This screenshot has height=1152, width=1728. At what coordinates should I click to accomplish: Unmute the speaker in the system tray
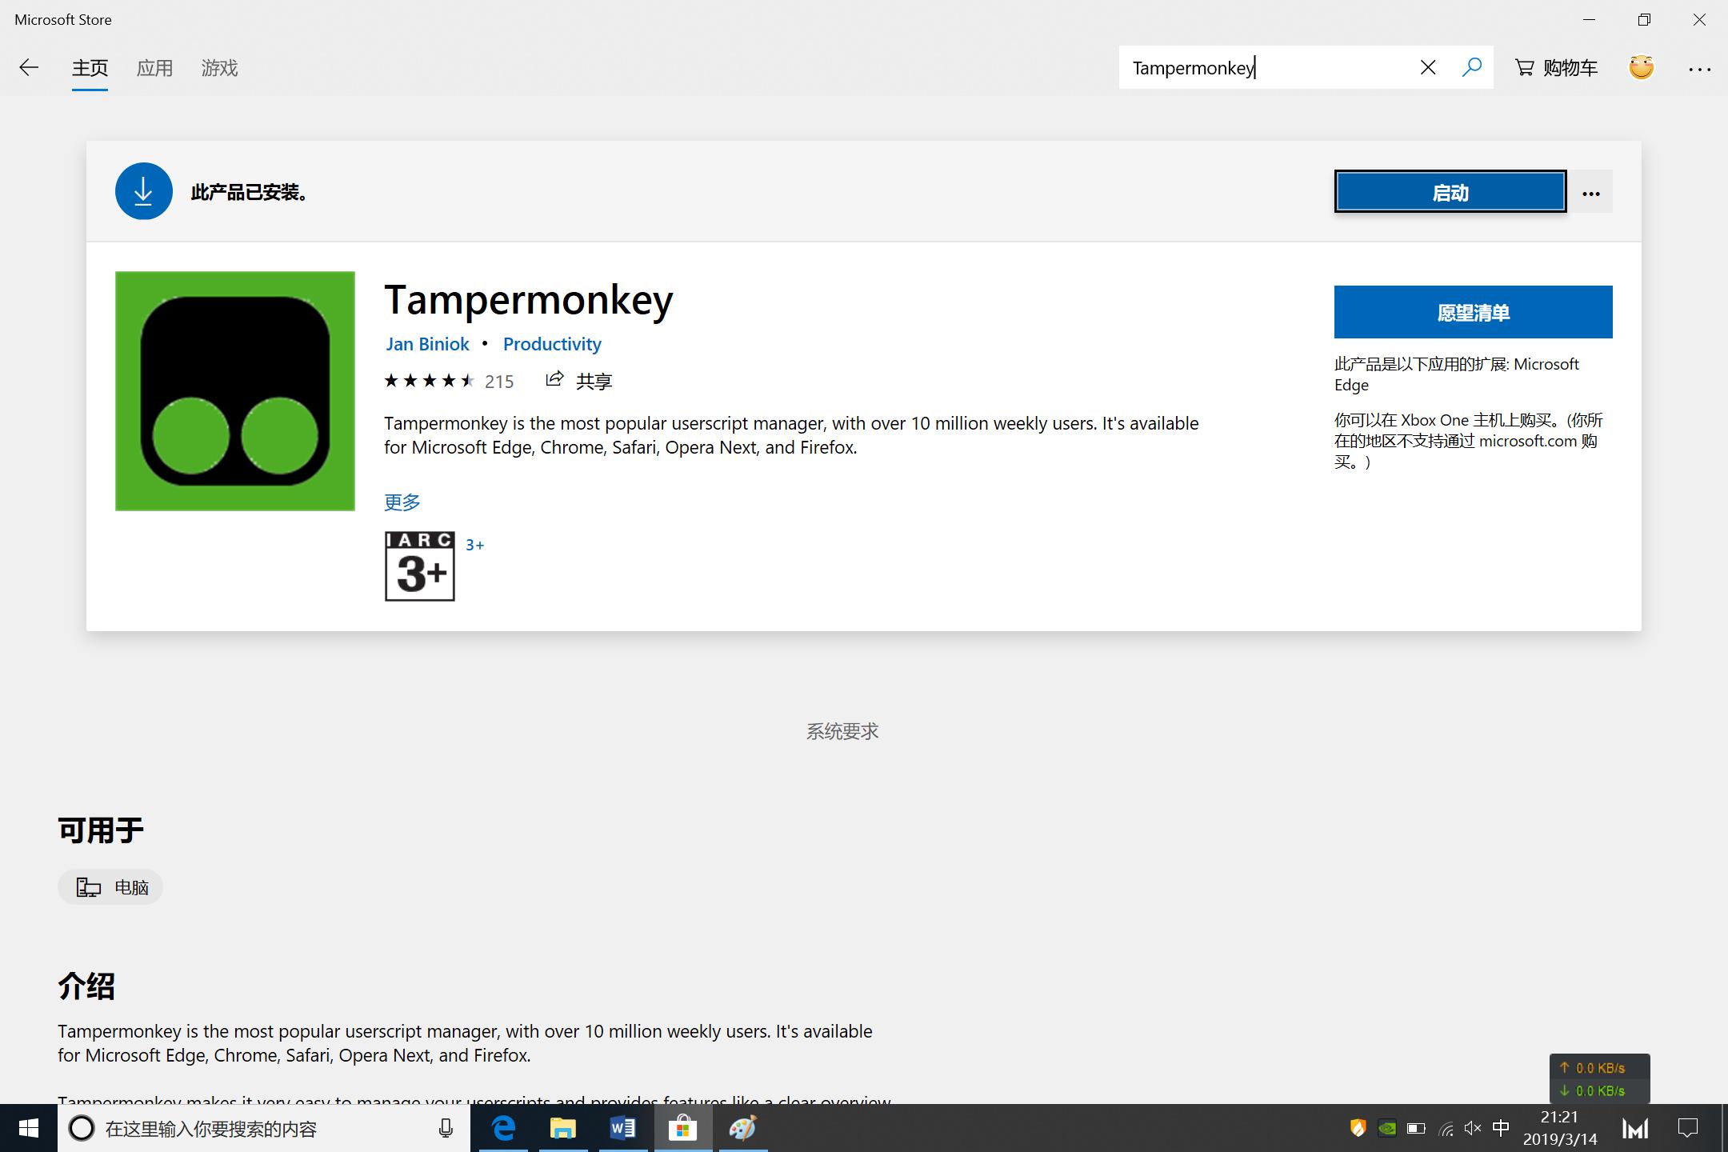1472,1128
